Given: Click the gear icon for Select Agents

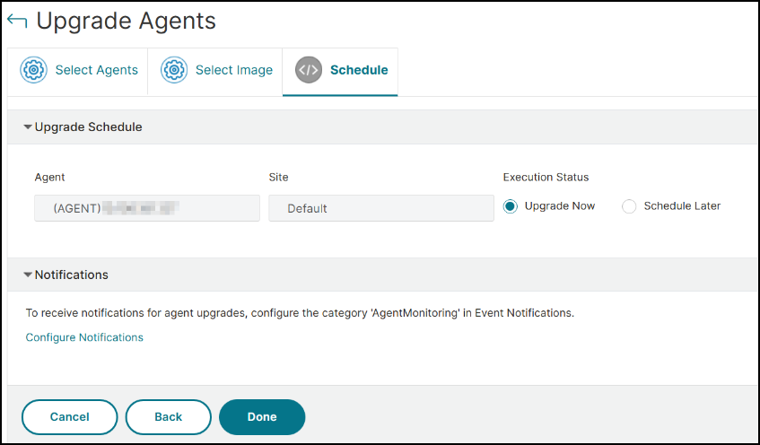Looking at the screenshot, I should (x=33, y=70).
